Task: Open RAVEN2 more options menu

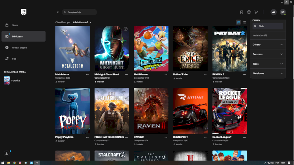Action: point(166,137)
